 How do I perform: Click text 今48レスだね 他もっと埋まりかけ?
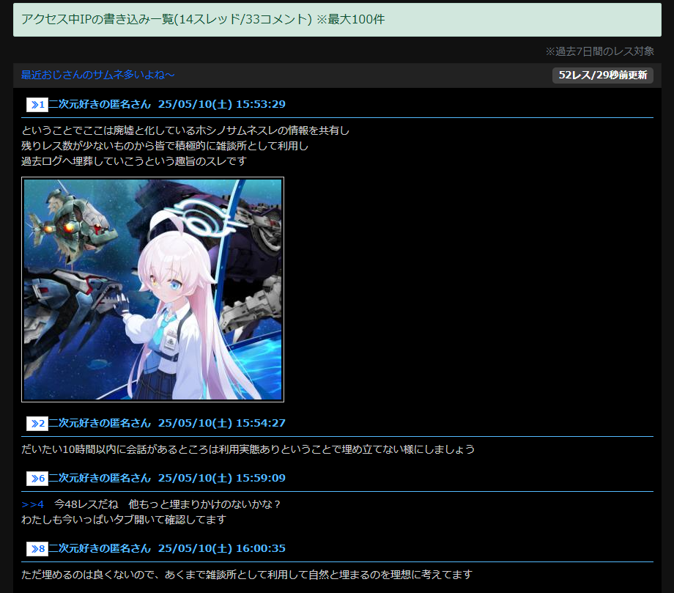point(168,504)
